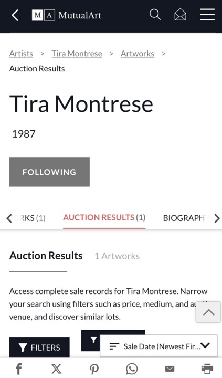Jump to top with up-arrow button
The image size is (222, 378).
pyautogui.click(x=208, y=312)
